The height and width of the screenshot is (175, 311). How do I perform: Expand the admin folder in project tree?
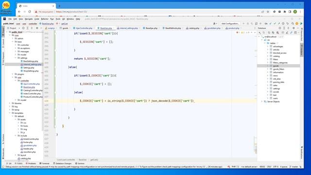coord(13,38)
